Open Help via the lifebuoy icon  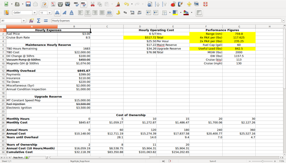[205, 4]
